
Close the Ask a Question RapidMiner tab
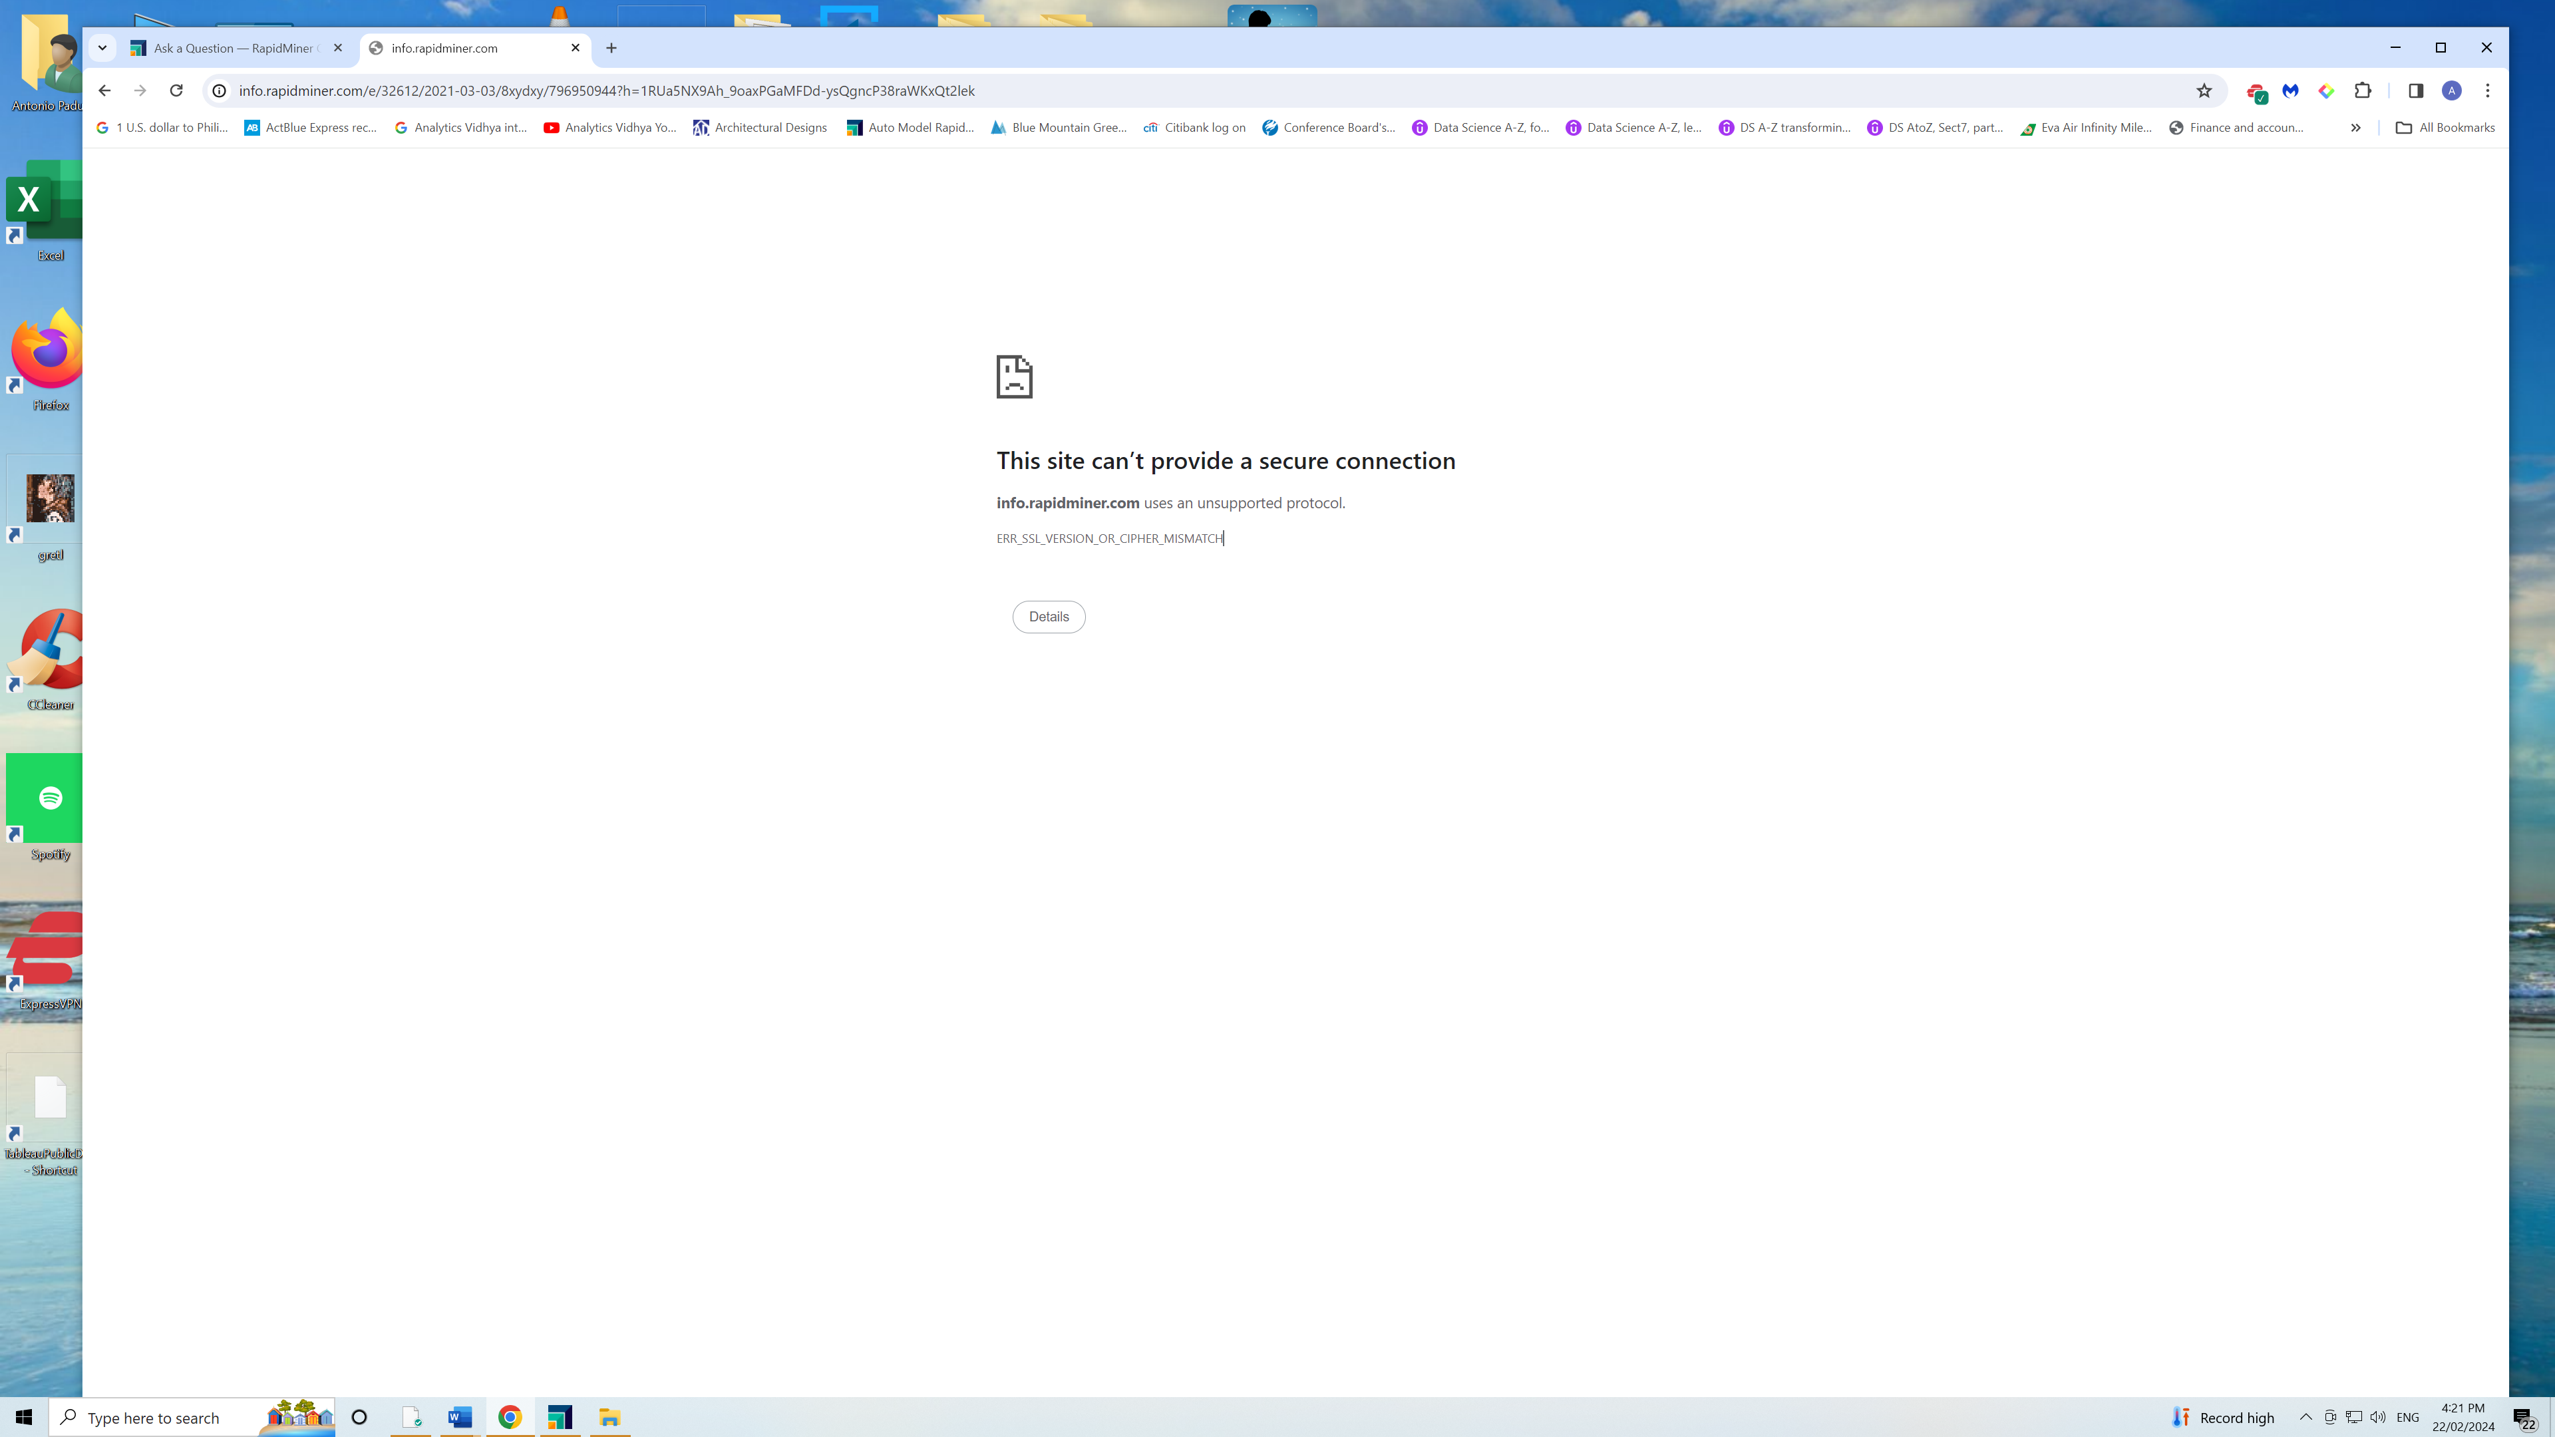point(337,48)
